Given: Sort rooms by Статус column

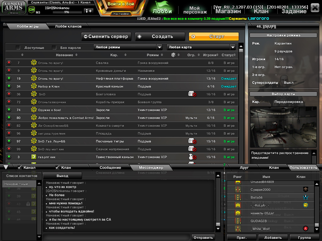Looking at the screenshot, I should [229, 55].
